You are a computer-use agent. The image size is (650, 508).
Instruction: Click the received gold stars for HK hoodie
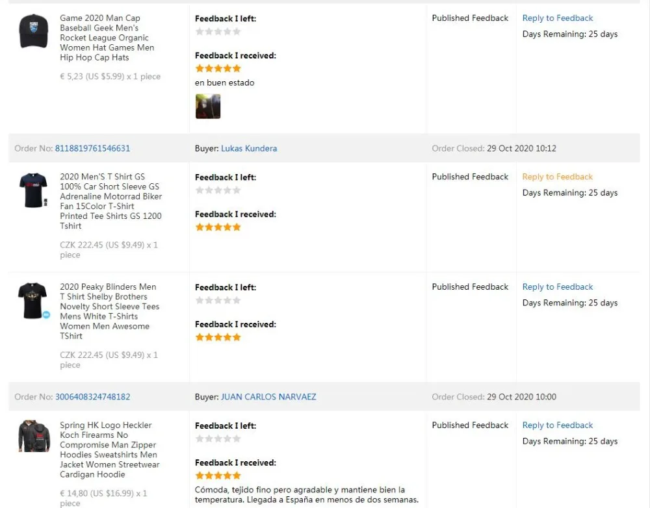tap(218, 476)
